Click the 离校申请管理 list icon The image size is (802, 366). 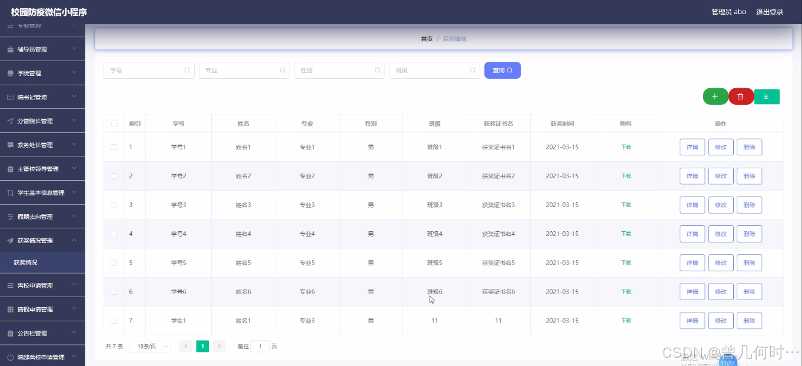click(10, 285)
